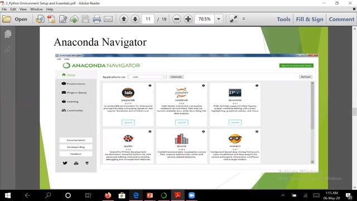Open the Help menu

point(50,9)
